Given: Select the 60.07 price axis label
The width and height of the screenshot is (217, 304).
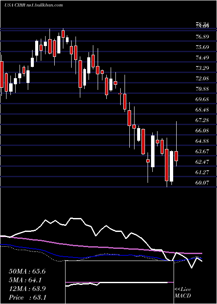Looking at the screenshot, I should point(202,183).
